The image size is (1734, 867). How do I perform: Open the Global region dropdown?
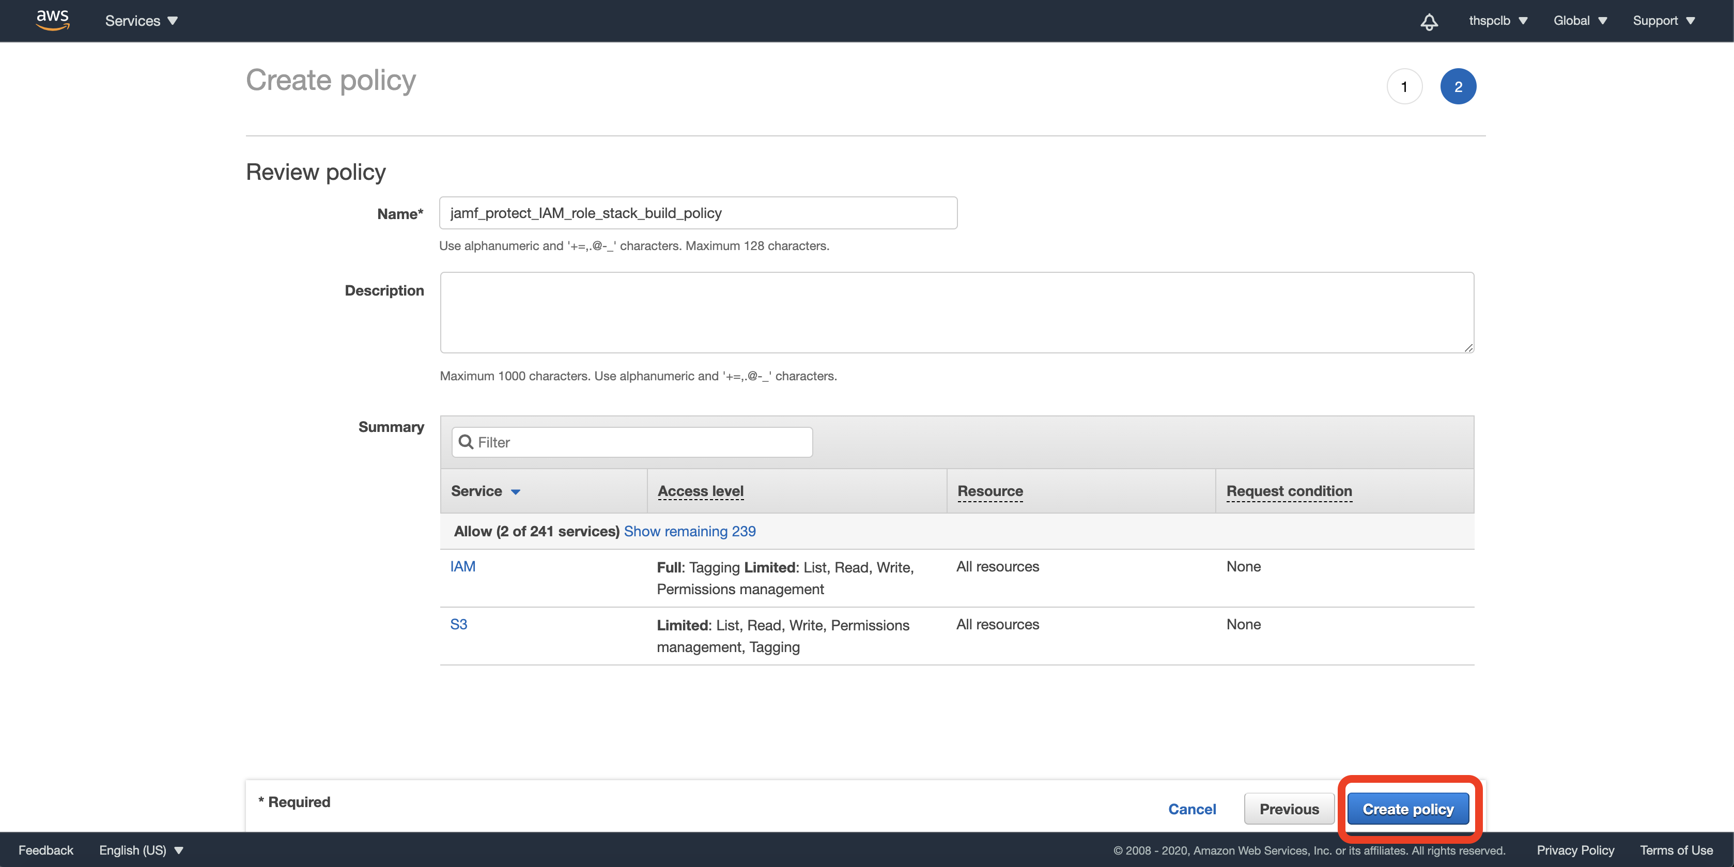point(1580,21)
